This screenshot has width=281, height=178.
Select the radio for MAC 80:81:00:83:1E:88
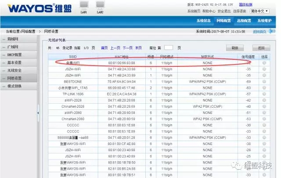(264, 125)
